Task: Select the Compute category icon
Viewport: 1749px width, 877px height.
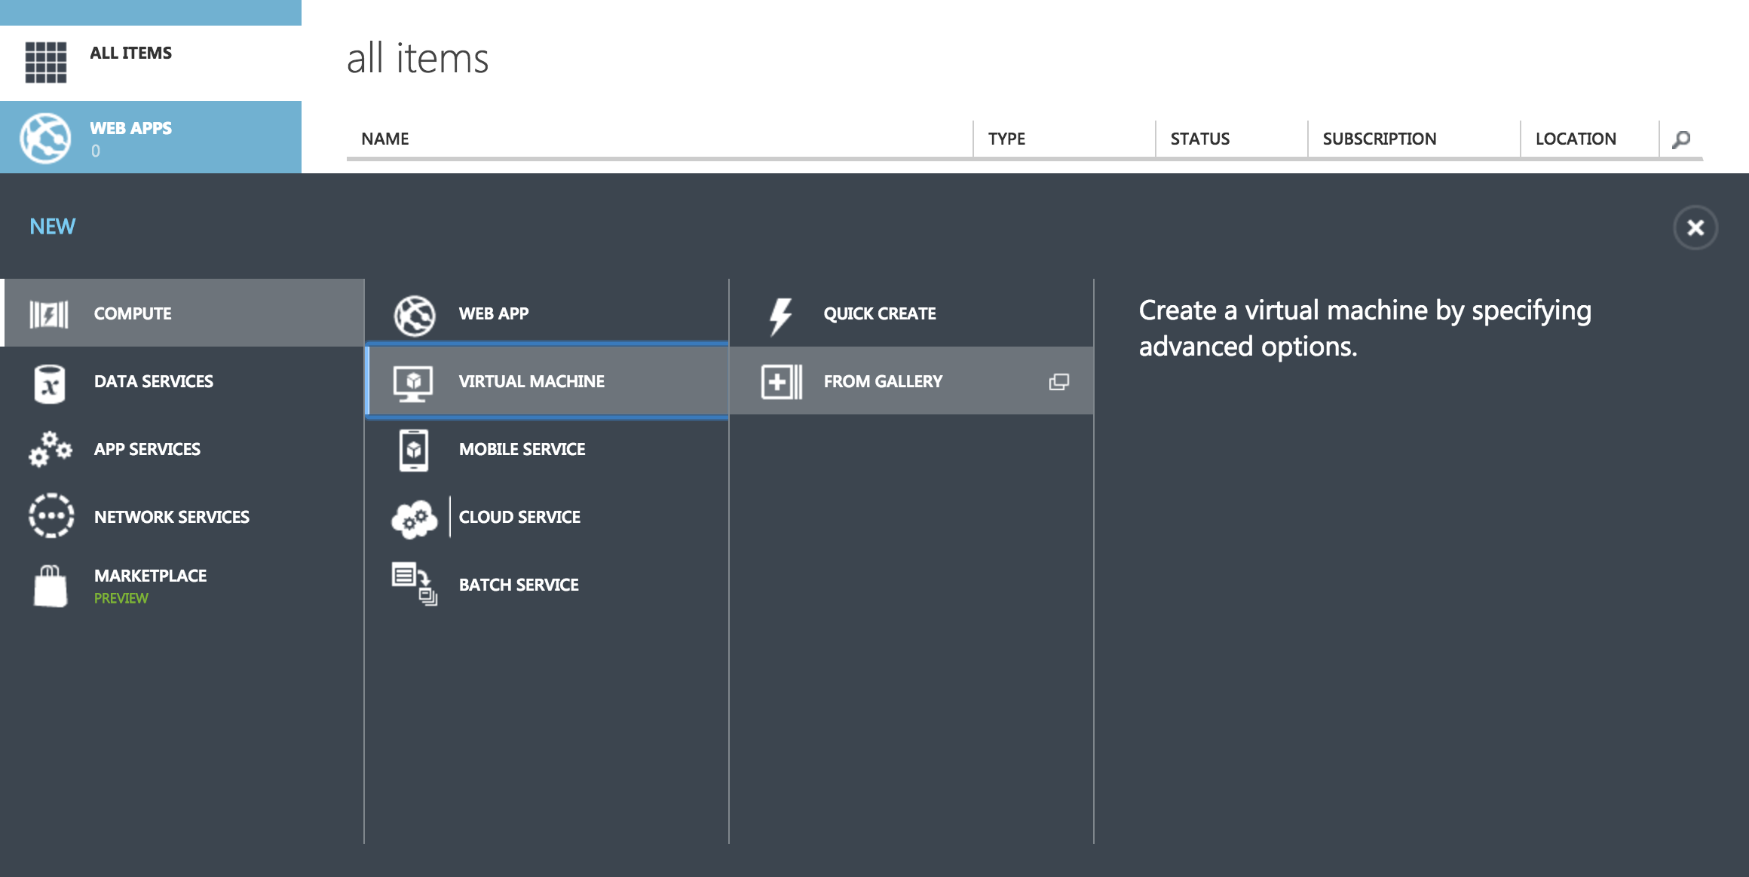Action: point(49,313)
